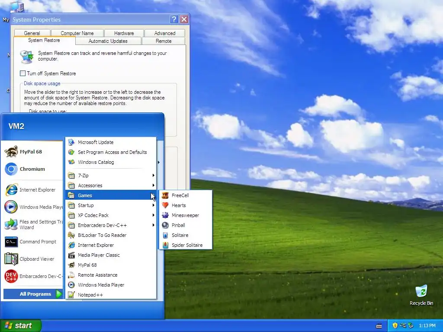This screenshot has height=332, width=443.
Task: Click the Windows start button
Action: pyautogui.click(x=21, y=326)
